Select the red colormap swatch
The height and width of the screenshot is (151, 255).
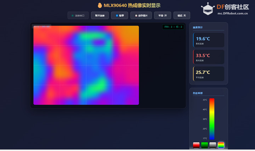tap(196, 145)
